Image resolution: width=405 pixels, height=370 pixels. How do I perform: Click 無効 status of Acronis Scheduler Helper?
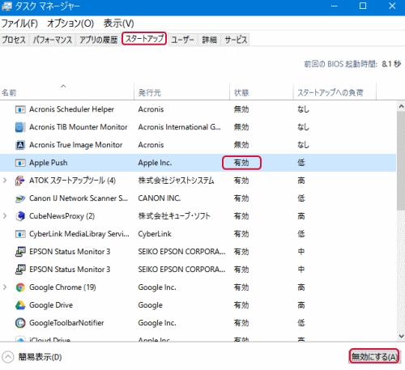pos(241,109)
